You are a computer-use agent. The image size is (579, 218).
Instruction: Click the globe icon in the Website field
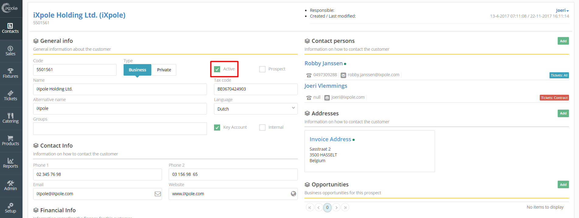coord(293,194)
